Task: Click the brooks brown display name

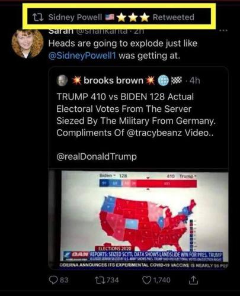Action: tap(113, 81)
